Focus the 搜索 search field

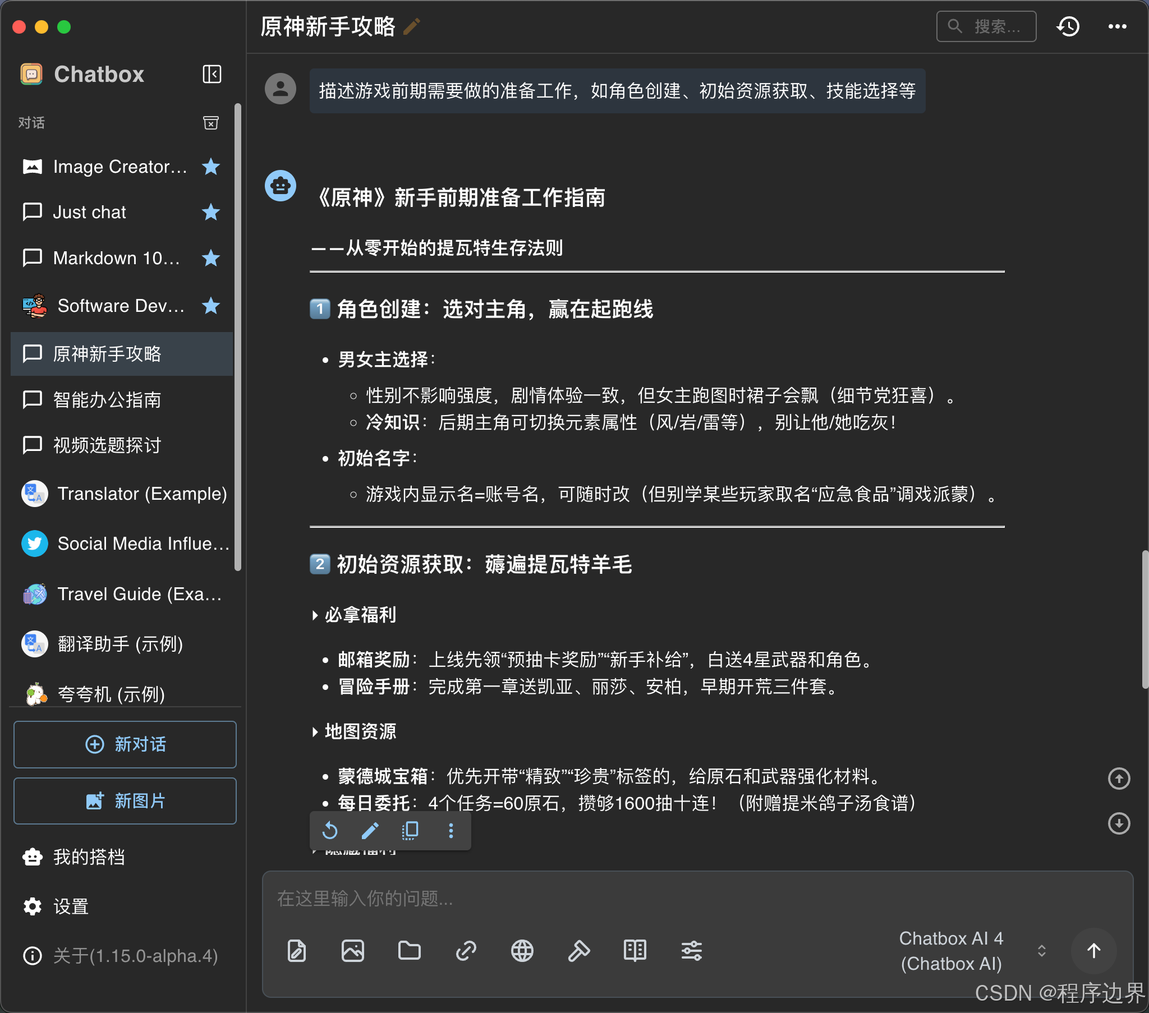tap(986, 26)
